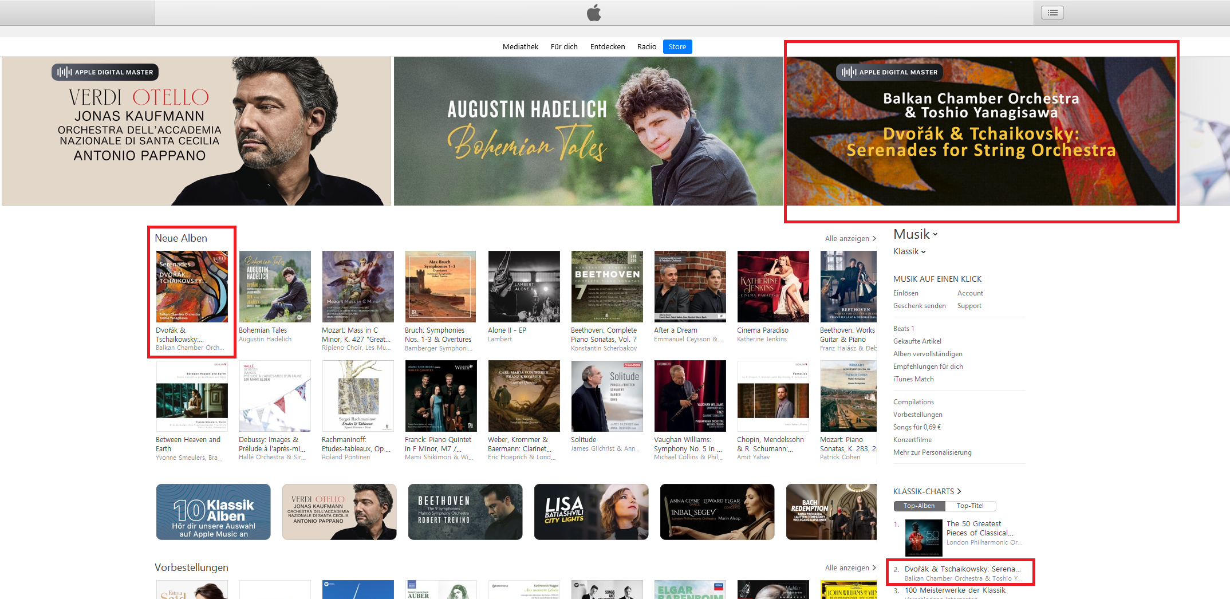Open the Einlösen link in sidebar
Screen dimensions: 1230x599
pyautogui.click(x=905, y=293)
